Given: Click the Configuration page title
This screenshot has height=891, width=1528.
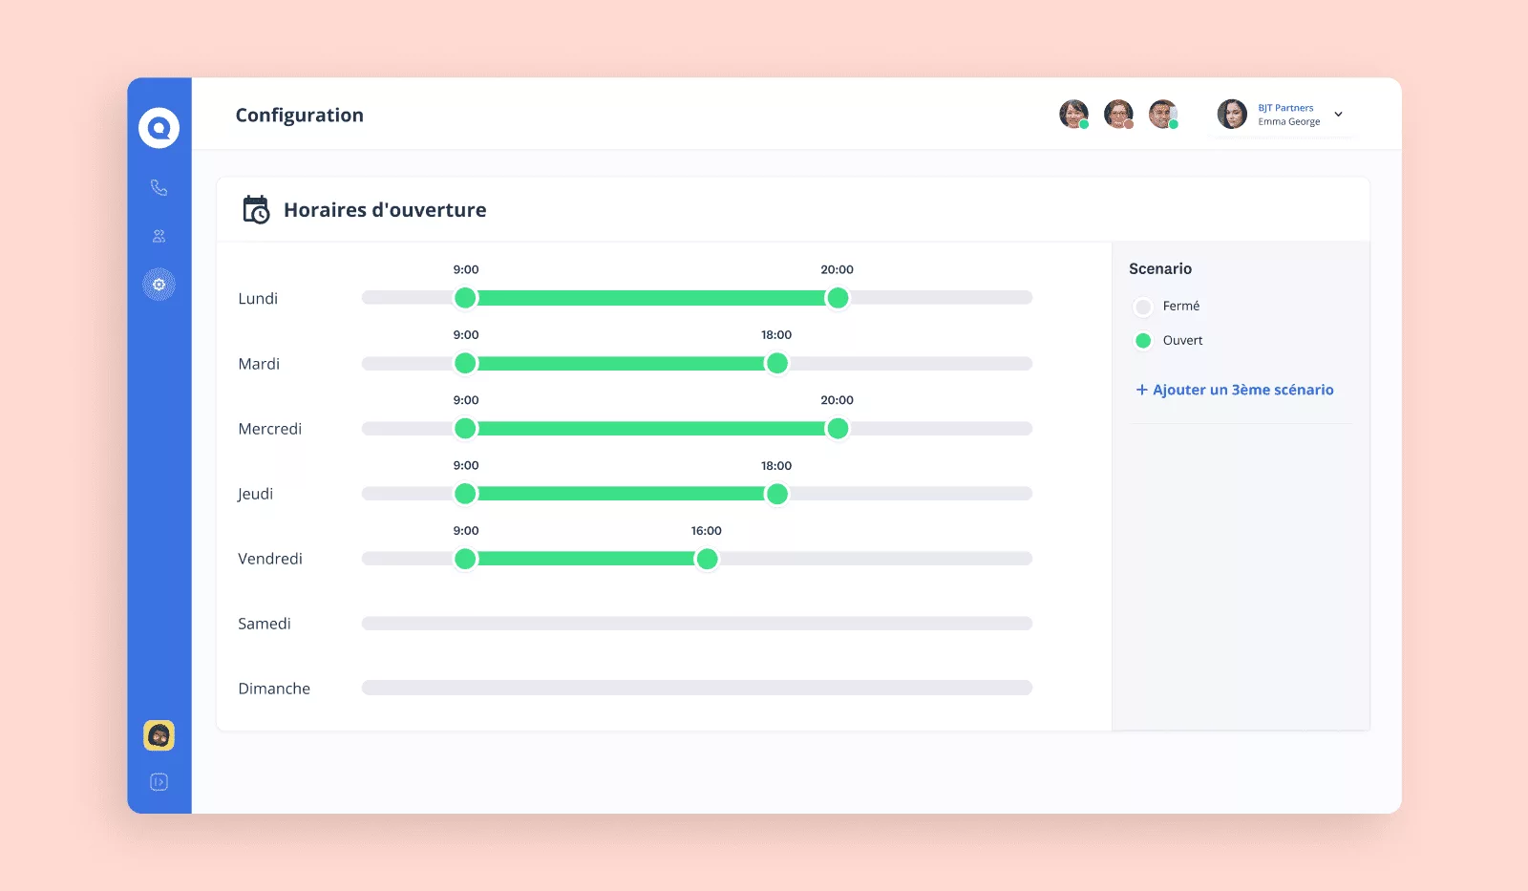Looking at the screenshot, I should click(300, 116).
